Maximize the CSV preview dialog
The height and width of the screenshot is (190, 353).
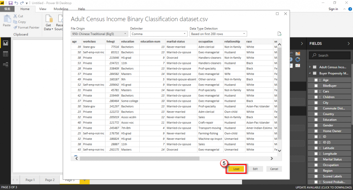pyautogui.click(x=277, y=14)
